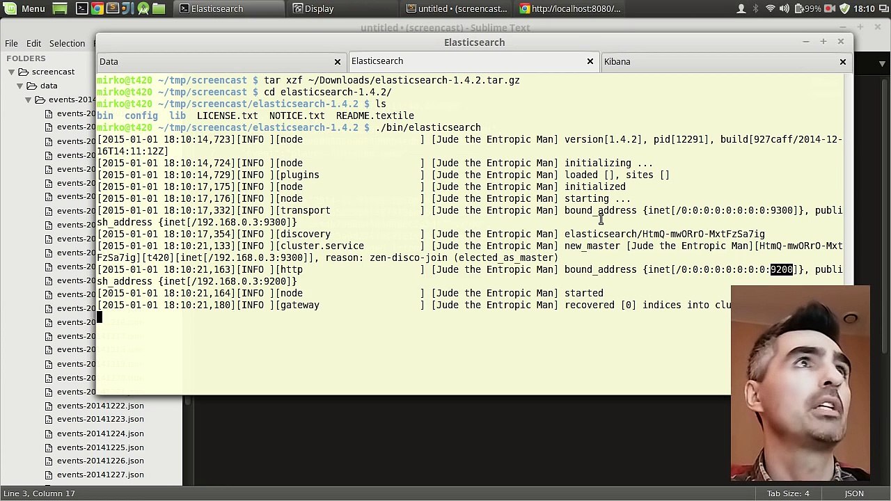
Task: Click the ./bin/elasticsearch command in terminal
Action: click(x=428, y=127)
